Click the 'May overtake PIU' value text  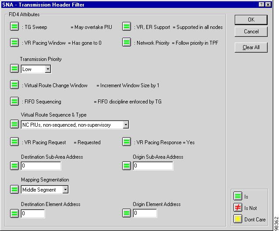pyautogui.click(x=93, y=27)
